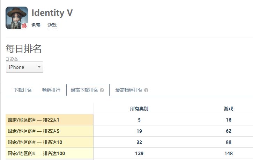This screenshot has width=253, height=160.
Task: Click the iPhone dropdown arrow
Action: coord(39,67)
